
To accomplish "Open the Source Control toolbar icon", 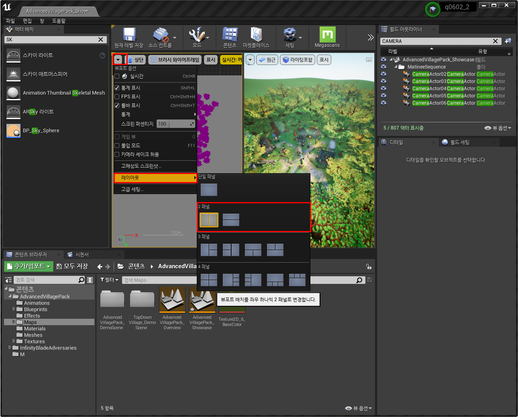I will pyautogui.click(x=160, y=35).
